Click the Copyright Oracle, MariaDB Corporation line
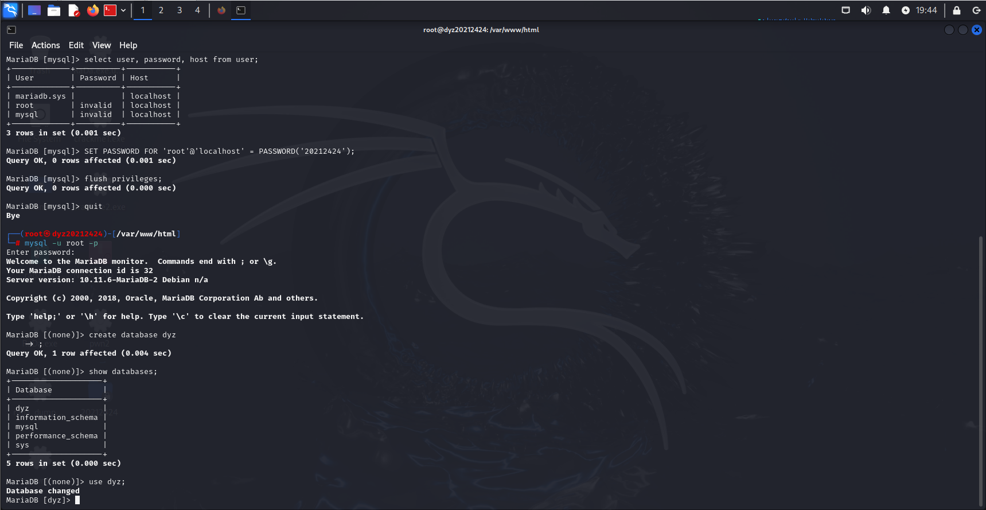This screenshot has width=986, height=510. click(162, 298)
